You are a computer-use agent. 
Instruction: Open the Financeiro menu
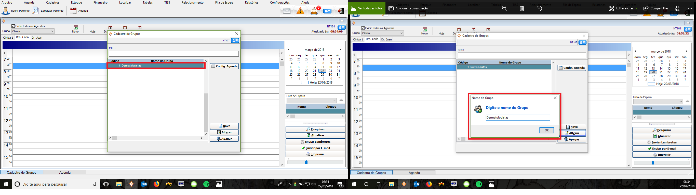coord(100,3)
